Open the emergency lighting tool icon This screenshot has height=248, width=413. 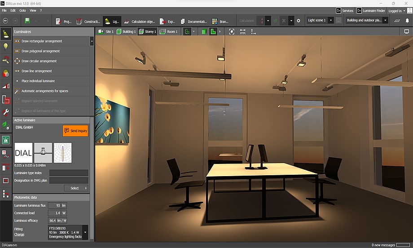coord(6,140)
